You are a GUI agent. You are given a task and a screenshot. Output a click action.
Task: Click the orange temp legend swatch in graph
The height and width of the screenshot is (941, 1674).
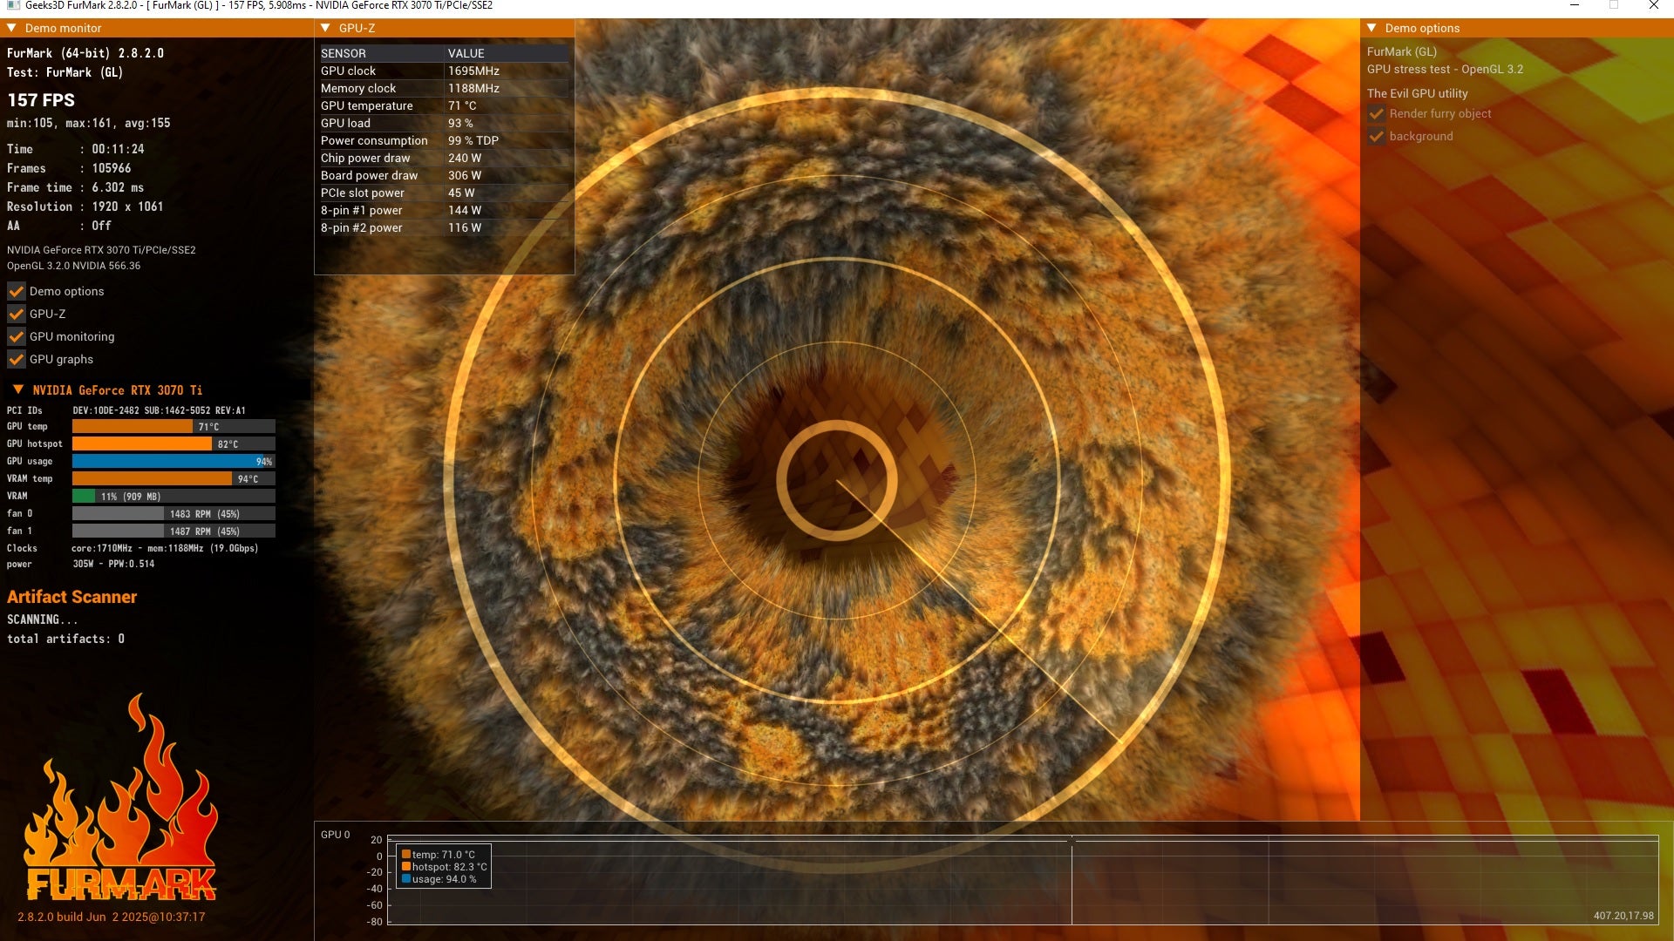click(406, 855)
